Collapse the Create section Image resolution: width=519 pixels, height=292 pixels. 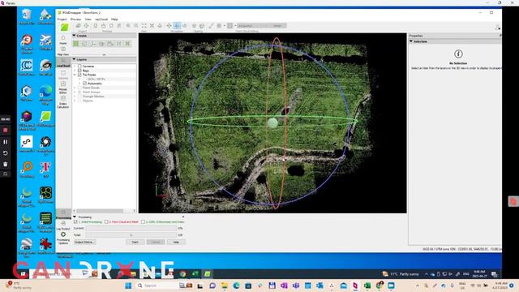[74, 36]
